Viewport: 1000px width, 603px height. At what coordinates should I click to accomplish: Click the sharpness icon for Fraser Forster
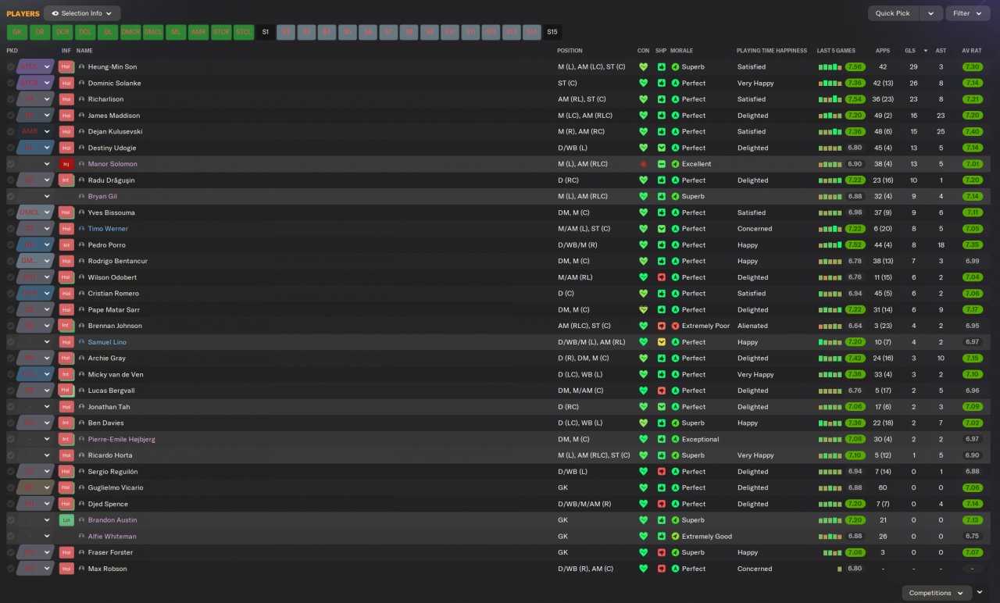coord(661,552)
